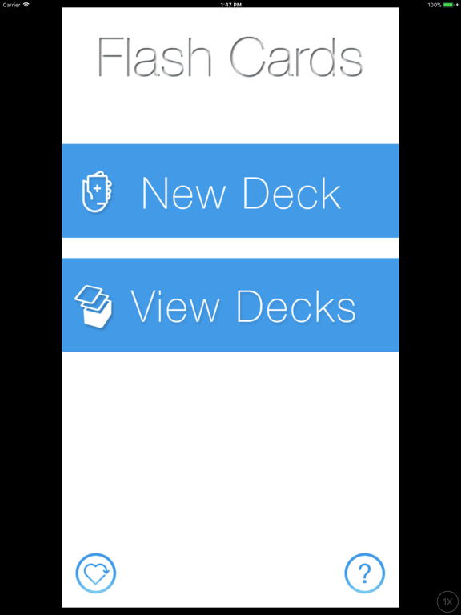
Task: Click the Flash Cards title heading
Action: (x=230, y=57)
